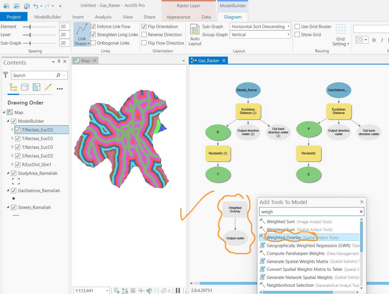Click the filter icon in Contents panel
The height and width of the screenshot is (294, 389).
pyautogui.click(x=5, y=75)
